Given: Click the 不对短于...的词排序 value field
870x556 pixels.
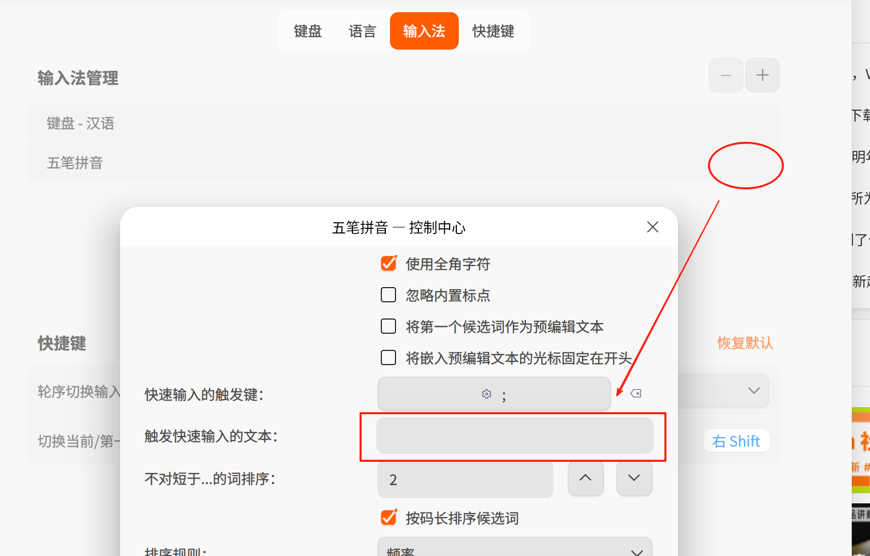Looking at the screenshot, I should click(465, 479).
